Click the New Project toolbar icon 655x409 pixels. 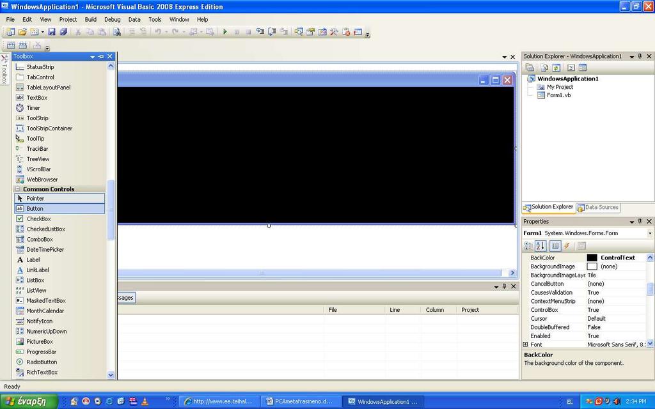tap(10, 32)
